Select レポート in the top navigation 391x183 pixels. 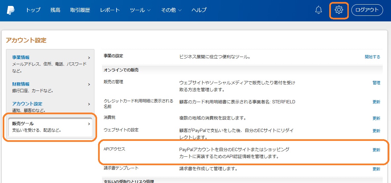click(110, 10)
